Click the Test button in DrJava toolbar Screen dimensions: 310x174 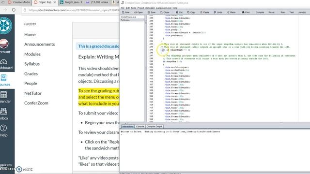click(x=292, y=12)
